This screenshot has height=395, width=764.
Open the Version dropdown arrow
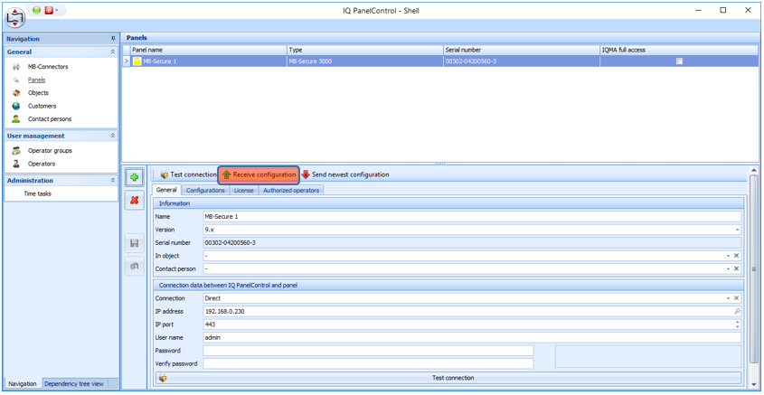pyautogui.click(x=737, y=230)
